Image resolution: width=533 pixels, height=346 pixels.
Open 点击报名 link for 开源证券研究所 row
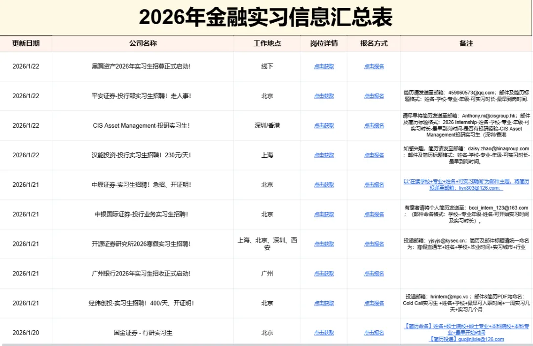coord(374,244)
